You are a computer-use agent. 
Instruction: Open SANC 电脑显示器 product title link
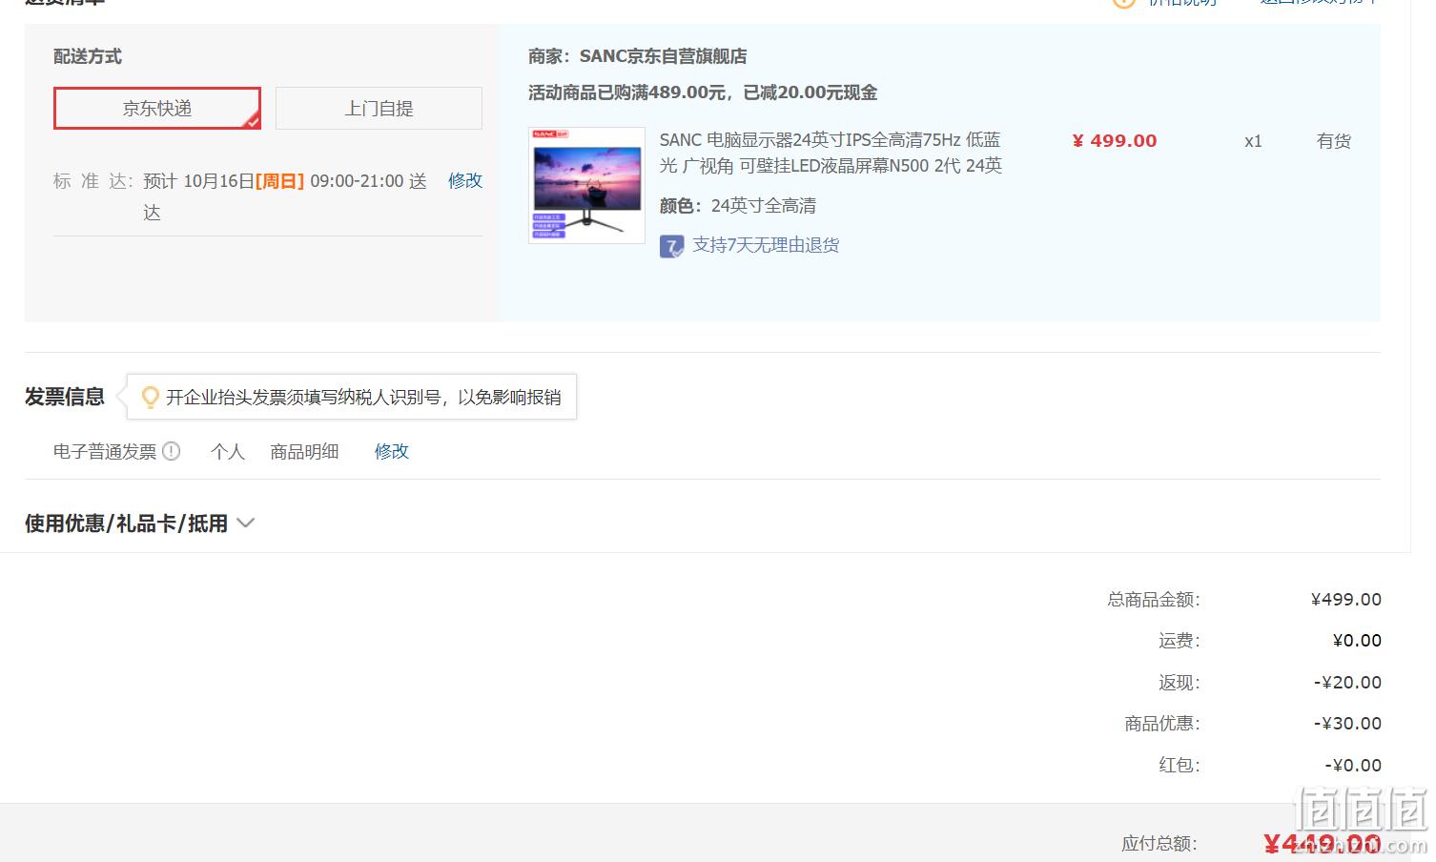[x=831, y=153]
